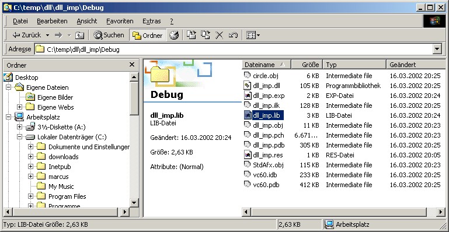Select the StdAfx.obj file icon
The width and height of the screenshot is (449, 232).
click(247, 164)
